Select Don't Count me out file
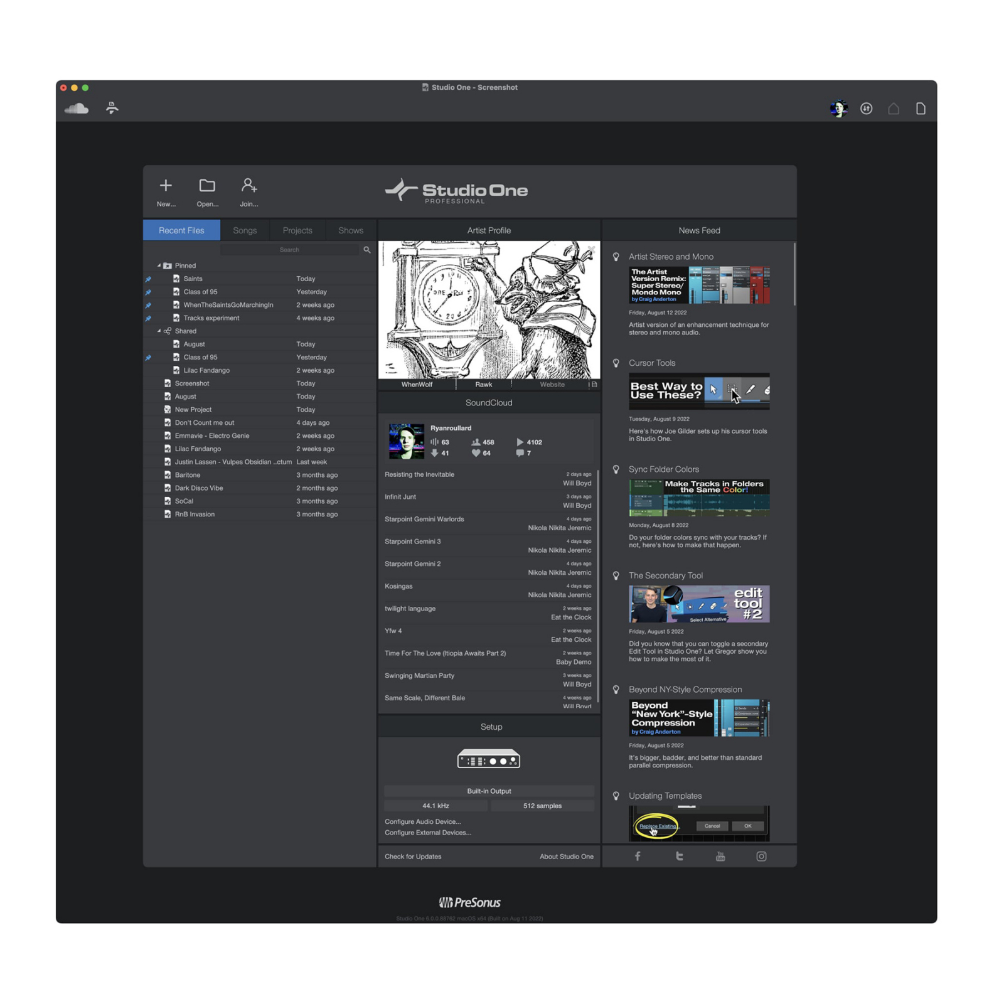The height and width of the screenshot is (1004, 1004). 260,422
